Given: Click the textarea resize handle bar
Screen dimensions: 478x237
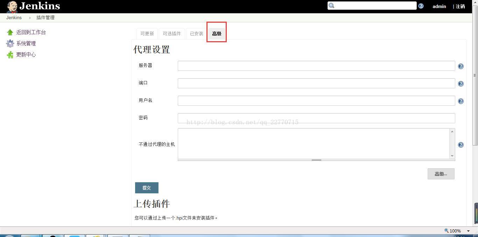Looking at the screenshot, I should coord(316,160).
